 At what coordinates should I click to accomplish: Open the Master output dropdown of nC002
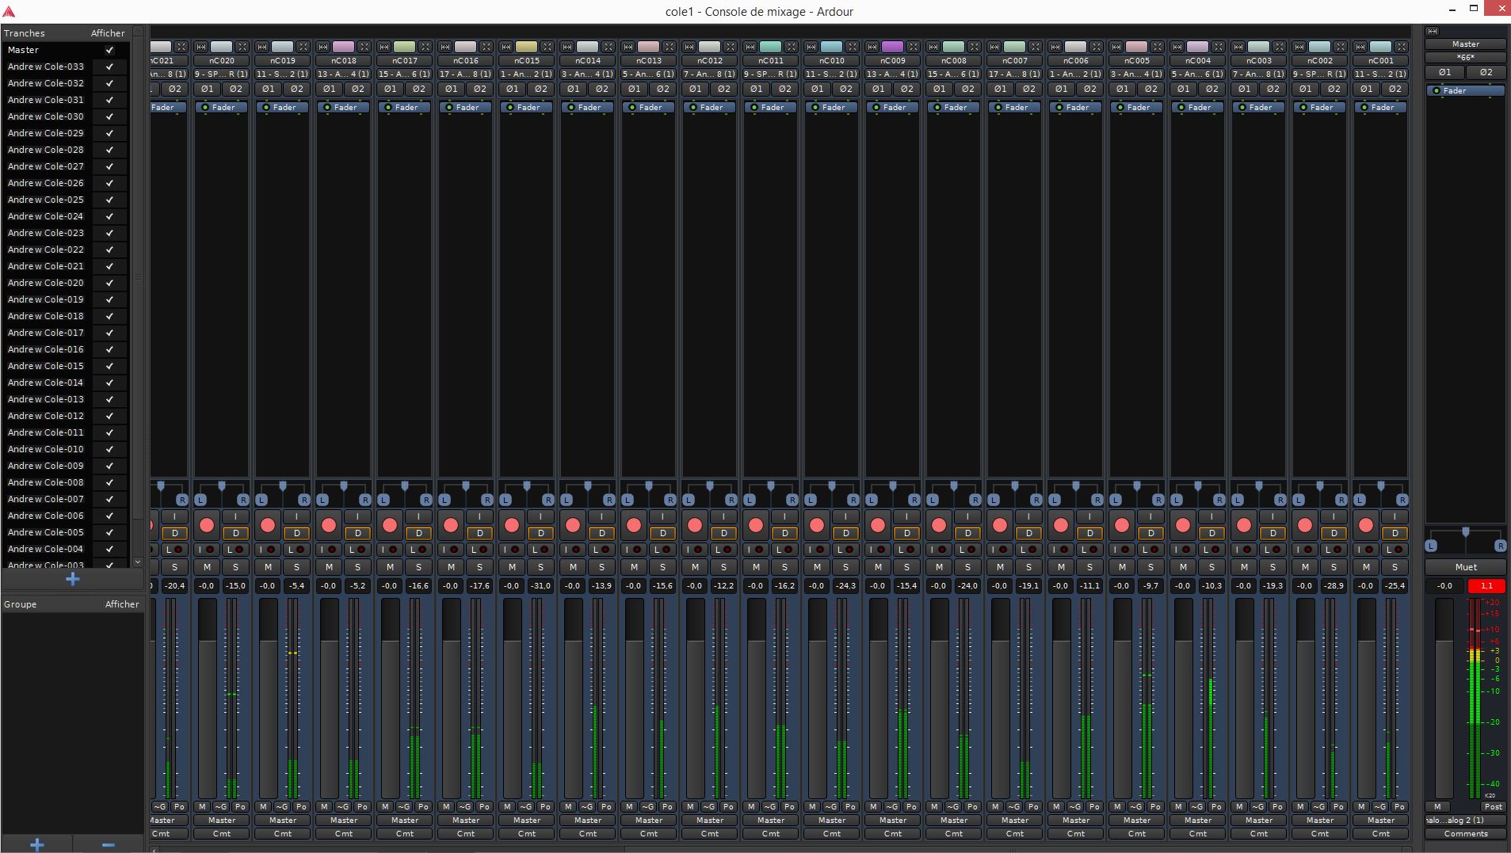pos(1320,821)
